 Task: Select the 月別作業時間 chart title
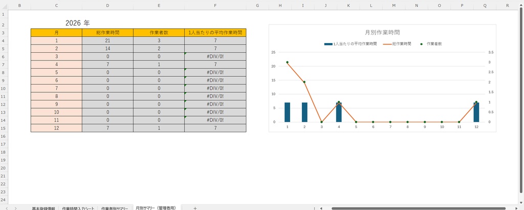point(382,32)
